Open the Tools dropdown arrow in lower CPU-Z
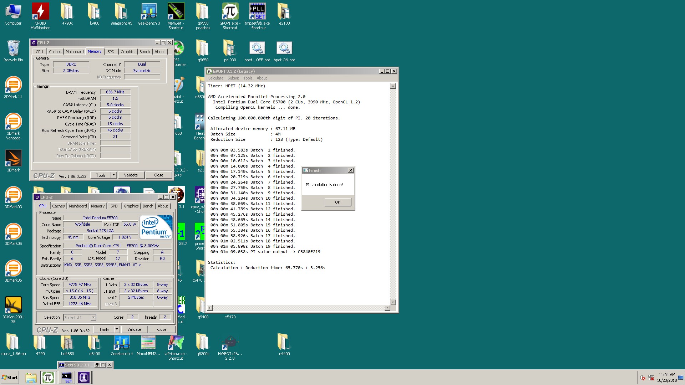The width and height of the screenshot is (685, 385). [x=117, y=329]
